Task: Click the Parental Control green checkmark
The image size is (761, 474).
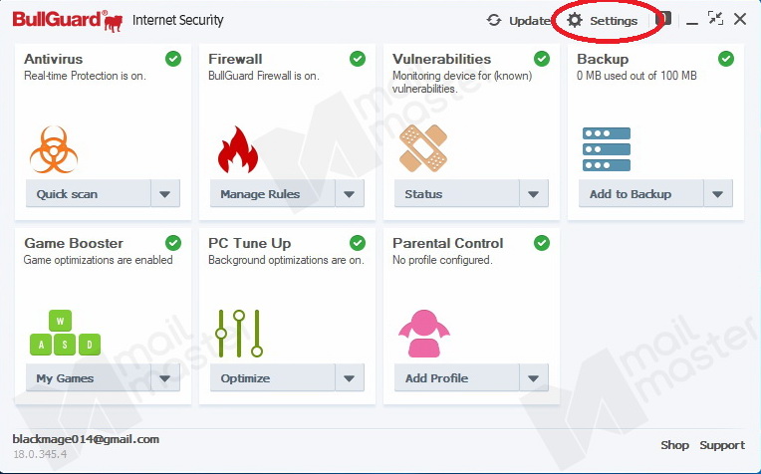Action: [542, 243]
